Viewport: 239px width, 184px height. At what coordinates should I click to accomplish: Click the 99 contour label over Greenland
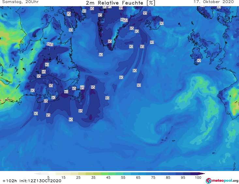point(121,8)
